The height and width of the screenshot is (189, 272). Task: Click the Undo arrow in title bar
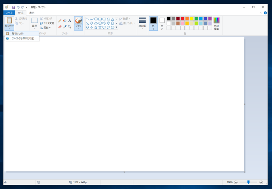pos(18,7)
